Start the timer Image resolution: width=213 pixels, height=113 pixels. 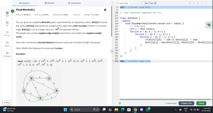pyautogui.click(x=149, y=3)
